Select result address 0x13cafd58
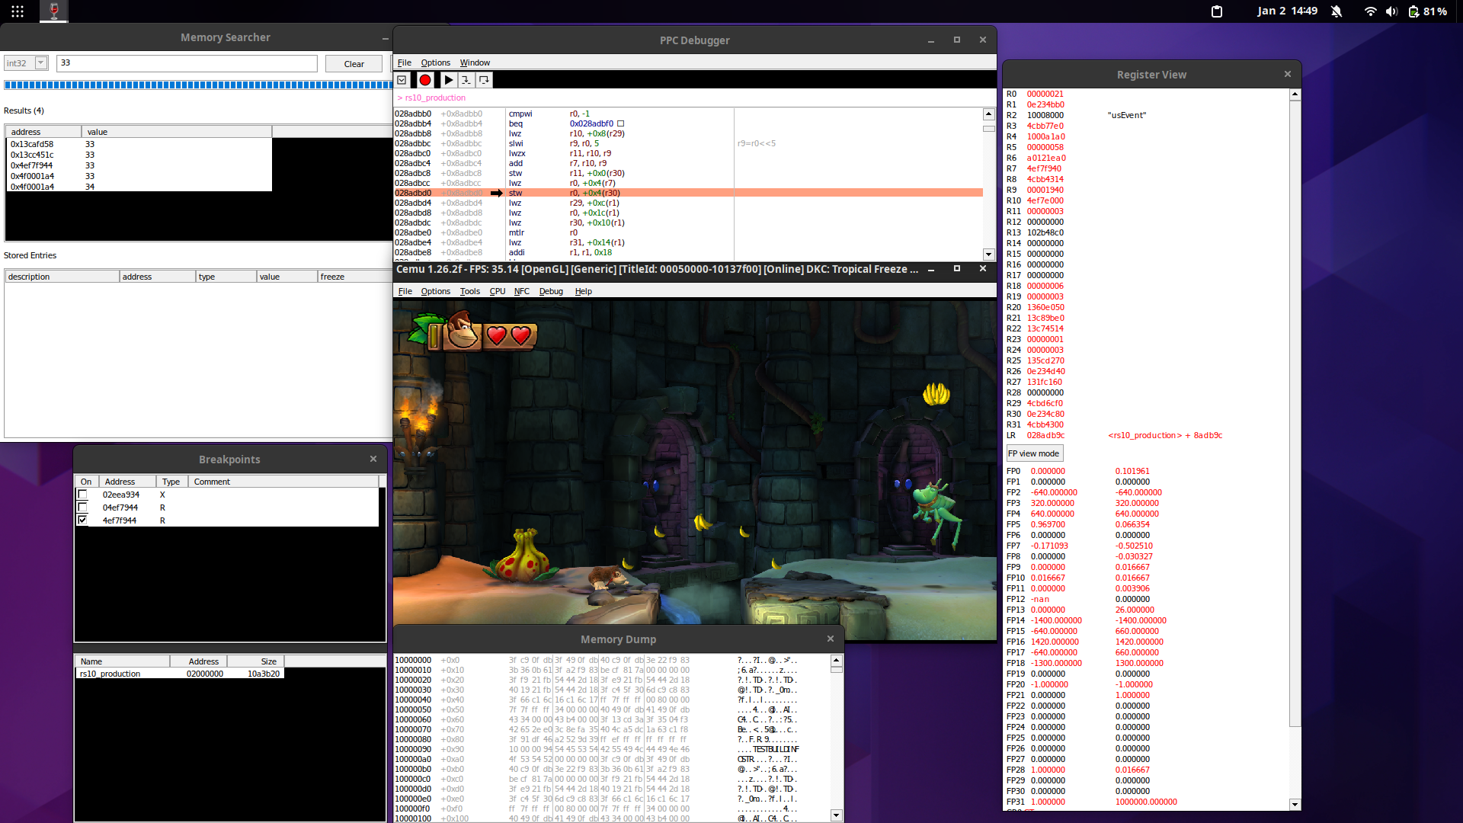 click(x=139, y=144)
